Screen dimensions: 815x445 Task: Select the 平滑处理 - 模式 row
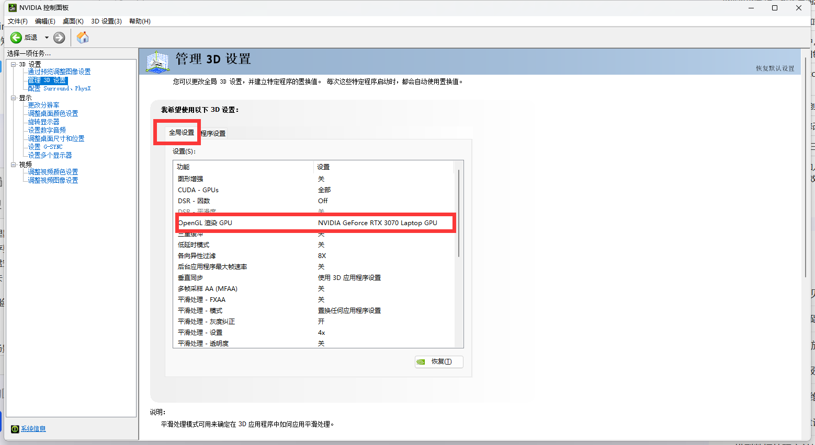(x=314, y=311)
